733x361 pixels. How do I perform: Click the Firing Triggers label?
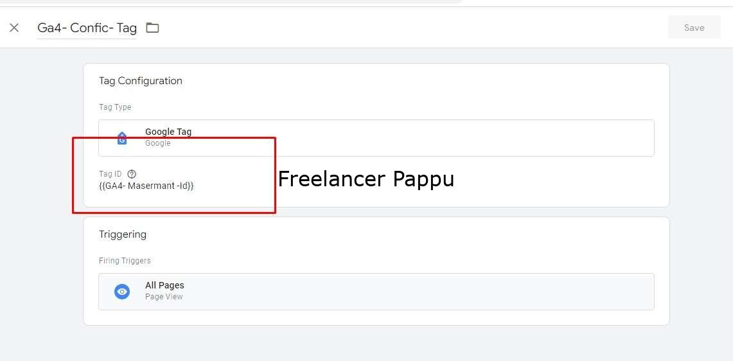[125, 260]
